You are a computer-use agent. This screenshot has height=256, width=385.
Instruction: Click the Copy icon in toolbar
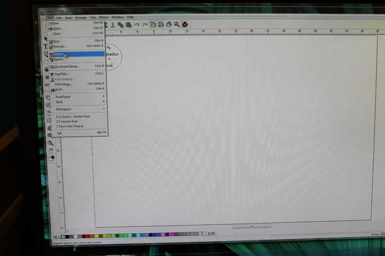click(120, 25)
